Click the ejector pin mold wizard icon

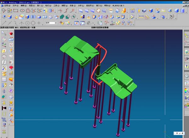4,91
